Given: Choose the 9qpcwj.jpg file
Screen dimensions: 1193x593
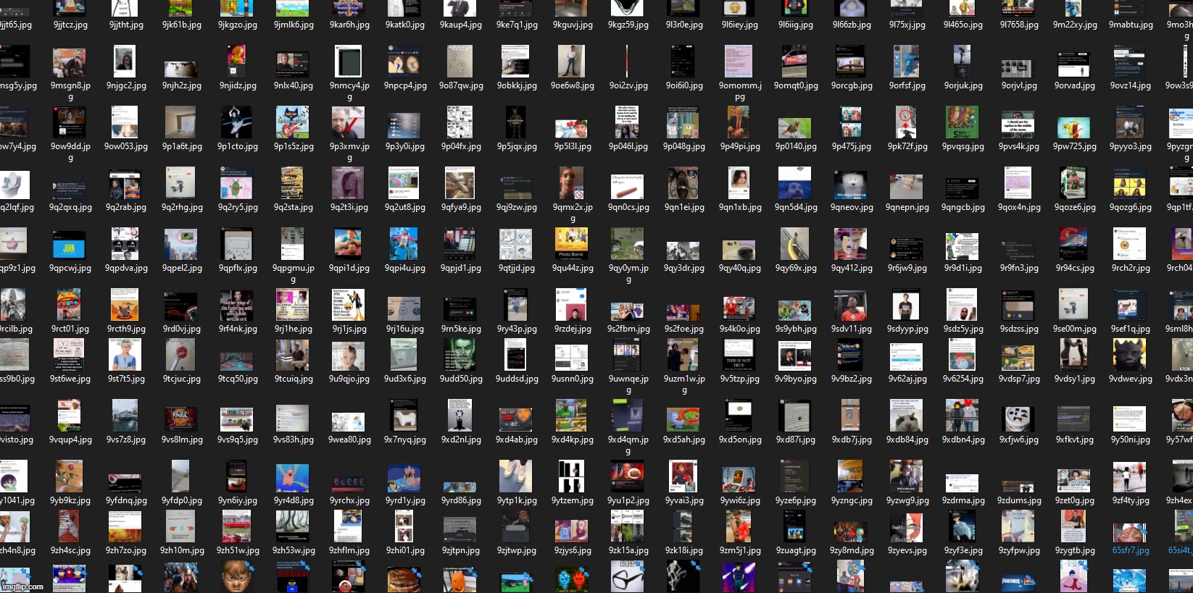Looking at the screenshot, I should [70, 246].
